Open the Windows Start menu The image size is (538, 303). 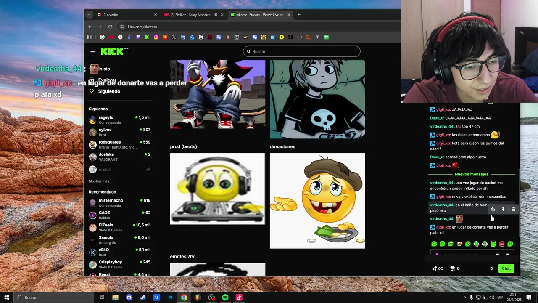coord(7,298)
